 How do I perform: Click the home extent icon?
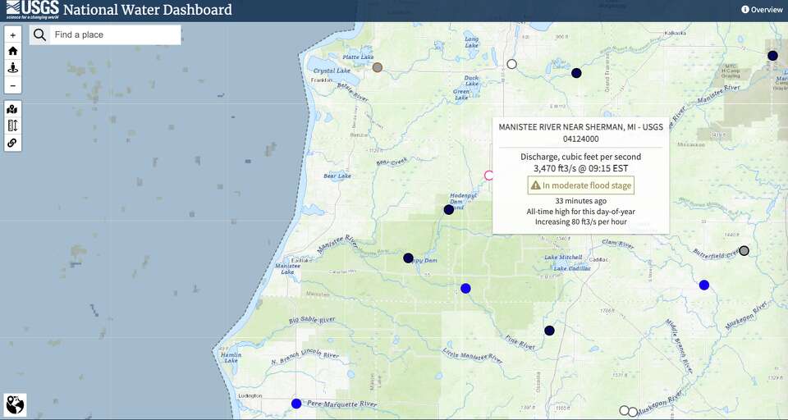[x=12, y=51]
